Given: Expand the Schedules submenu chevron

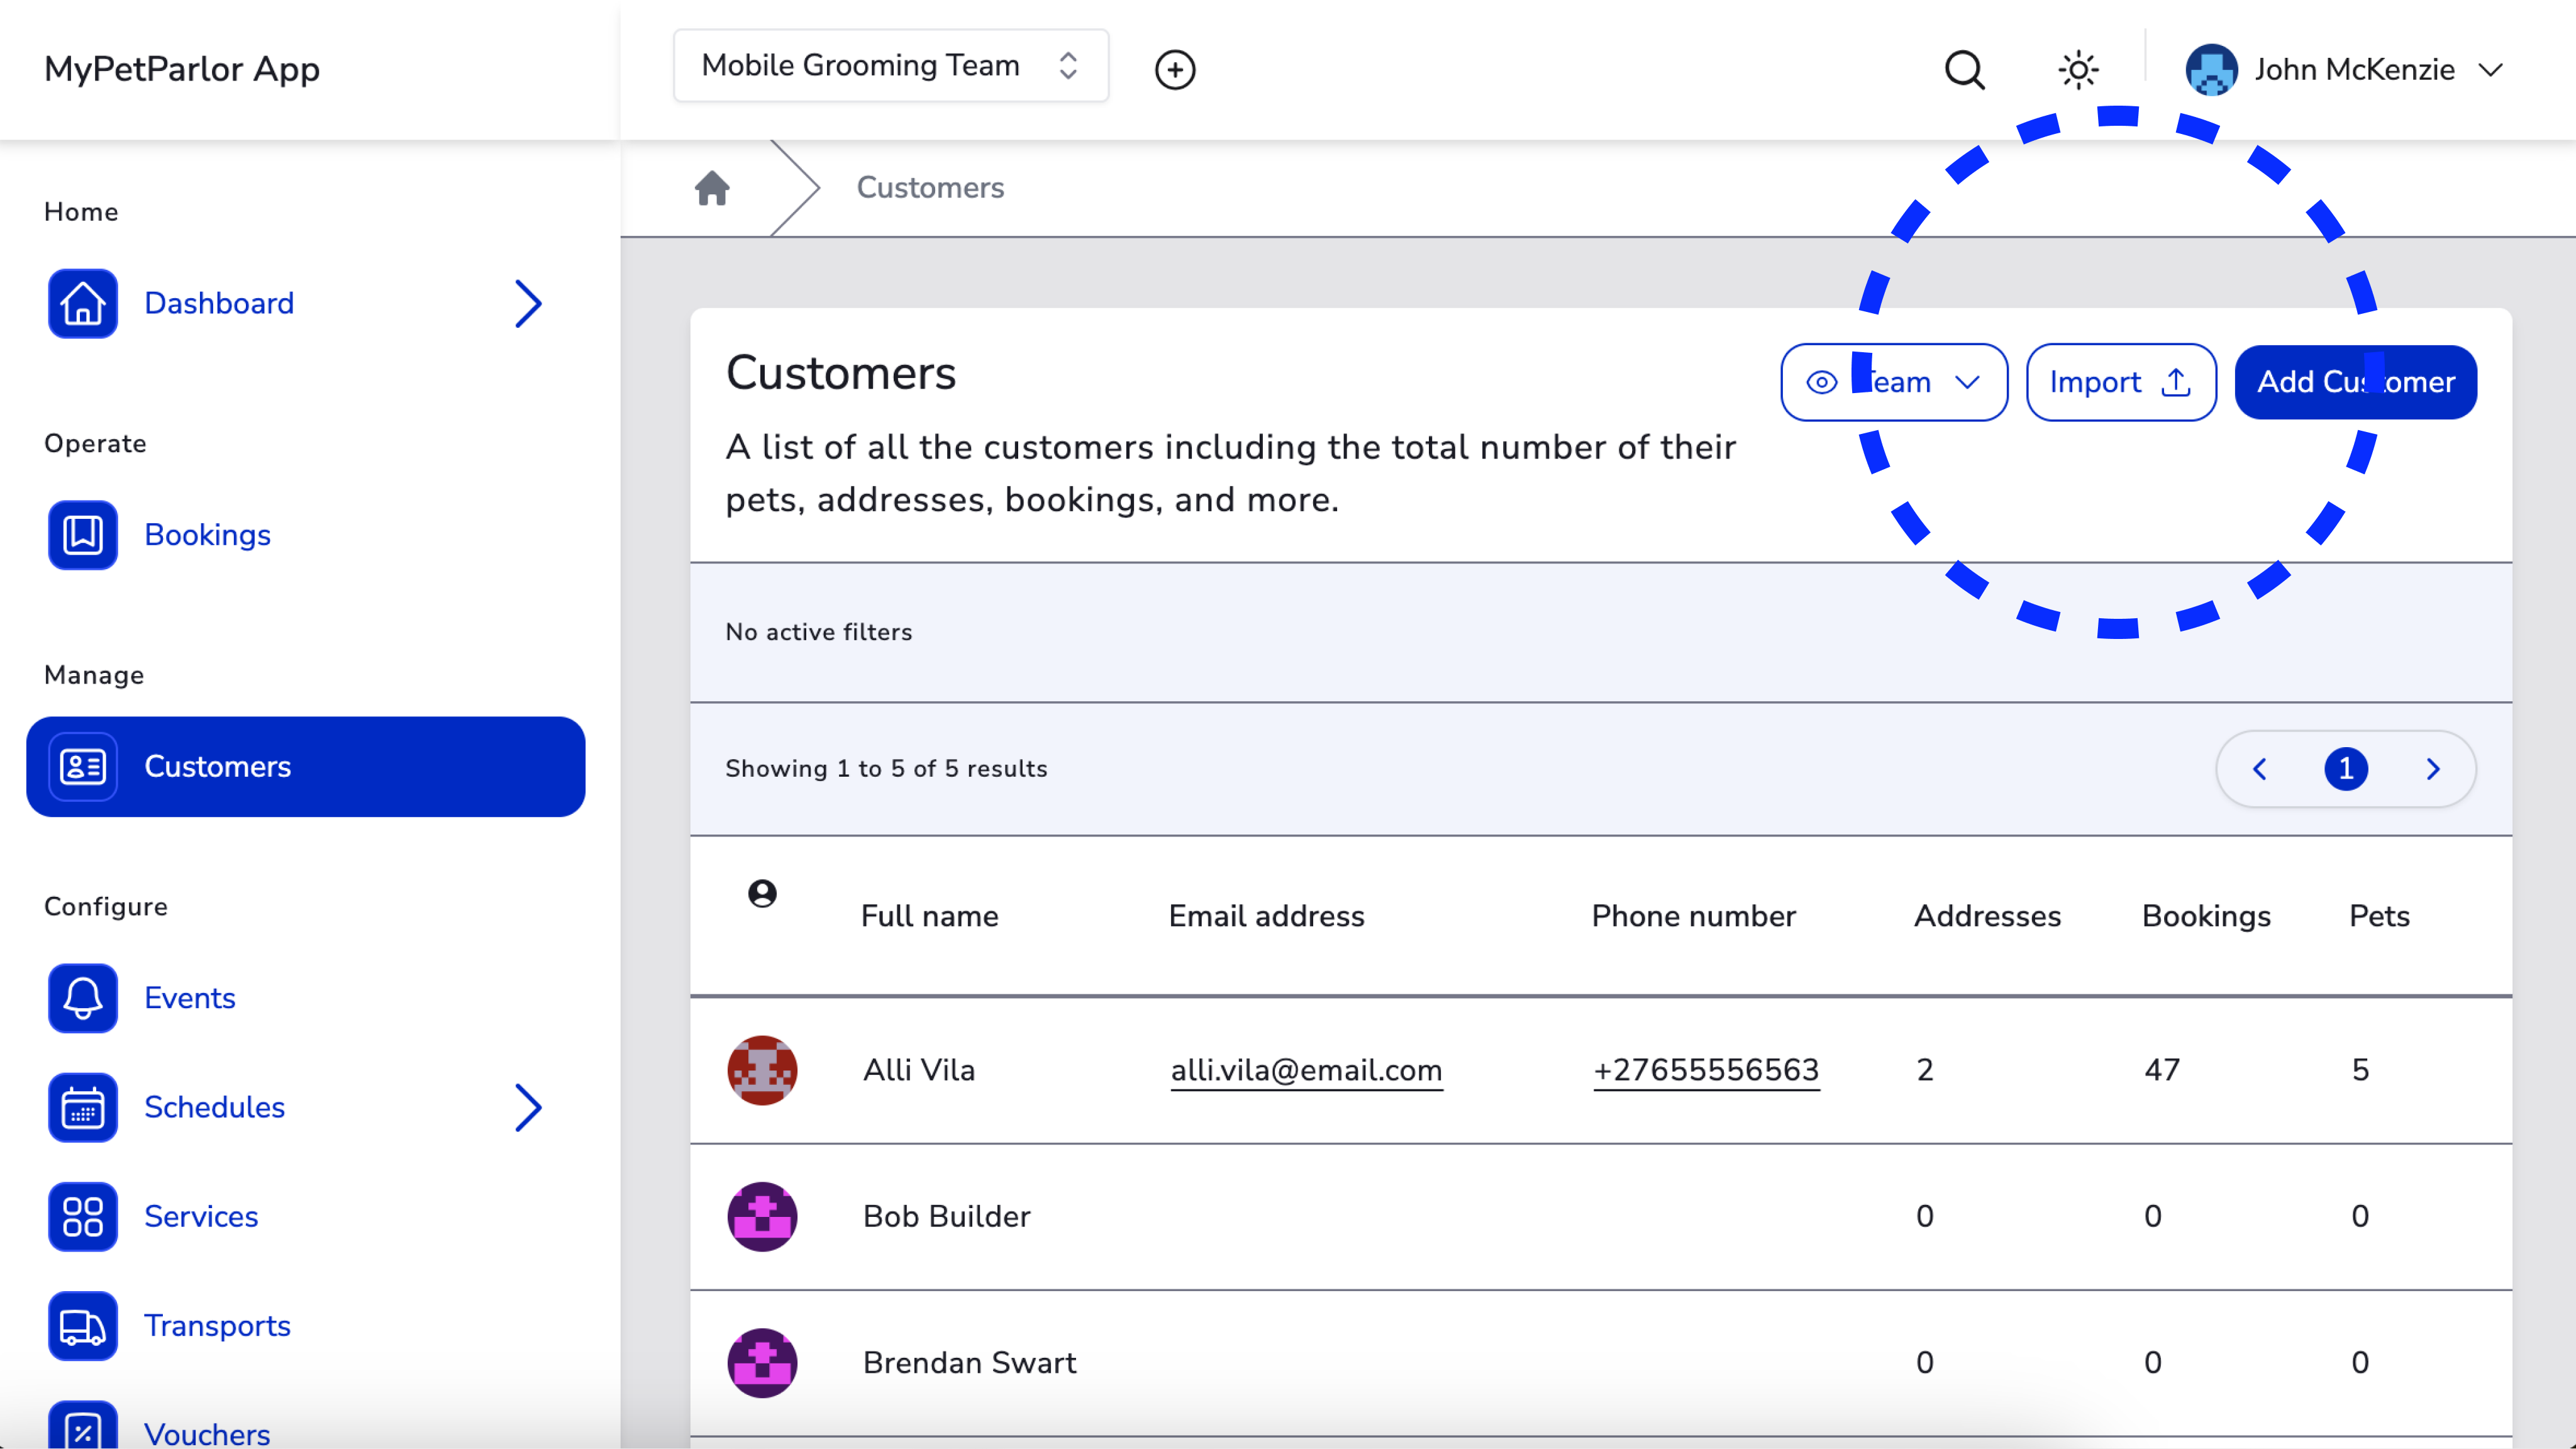Looking at the screenshot, I should click(x=528, y=1108).
